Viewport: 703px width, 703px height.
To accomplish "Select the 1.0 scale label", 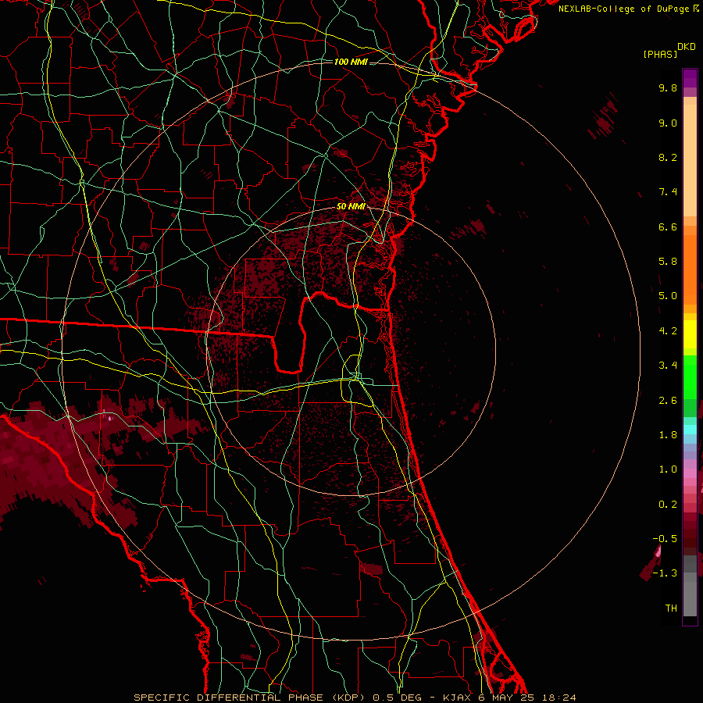I will coord(668,469).
